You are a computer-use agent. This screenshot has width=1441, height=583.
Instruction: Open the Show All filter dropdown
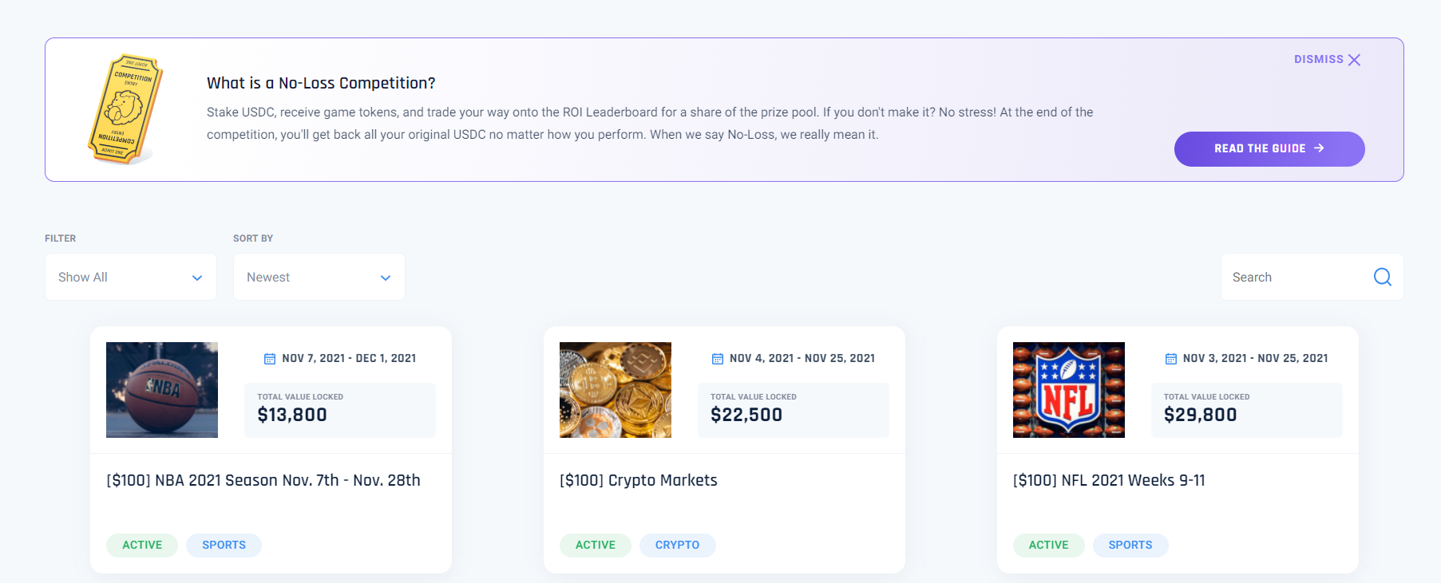[x=131, y=277]
